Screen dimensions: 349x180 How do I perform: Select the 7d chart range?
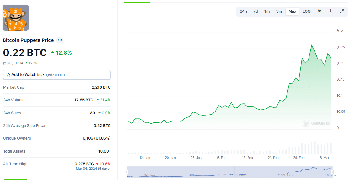point(255,11)
